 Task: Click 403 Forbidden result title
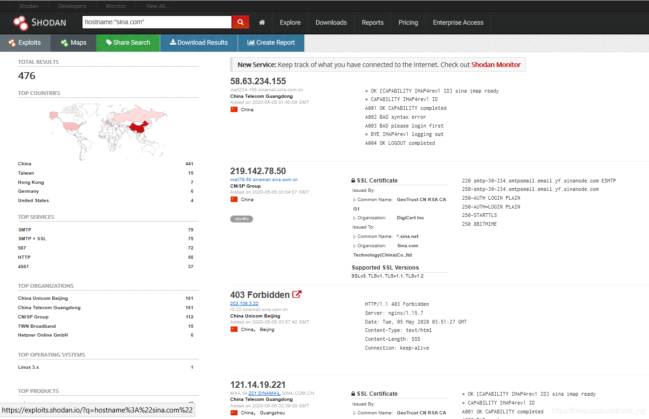(260, 295)
